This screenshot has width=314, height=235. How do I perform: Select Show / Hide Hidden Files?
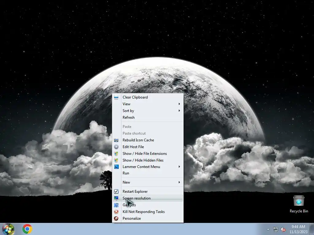tap(148, 160)
